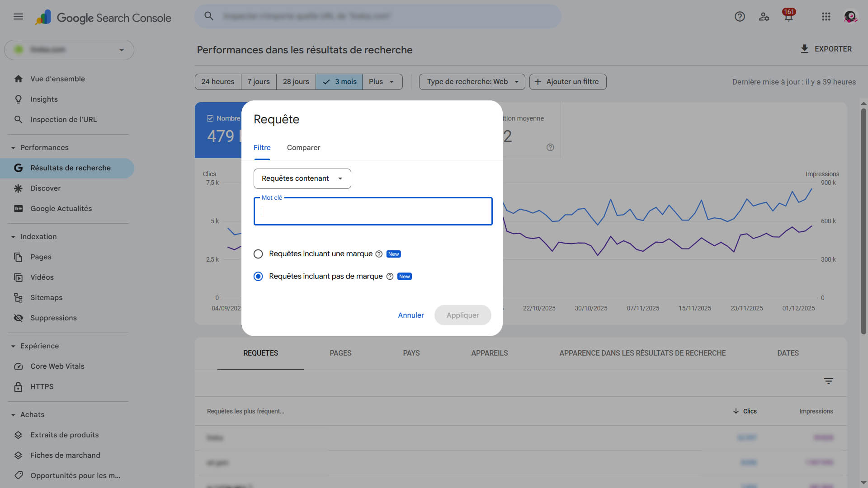Click the Google Actualités news icon
This screenshot has width=868, height=488.
click(18, 208)
